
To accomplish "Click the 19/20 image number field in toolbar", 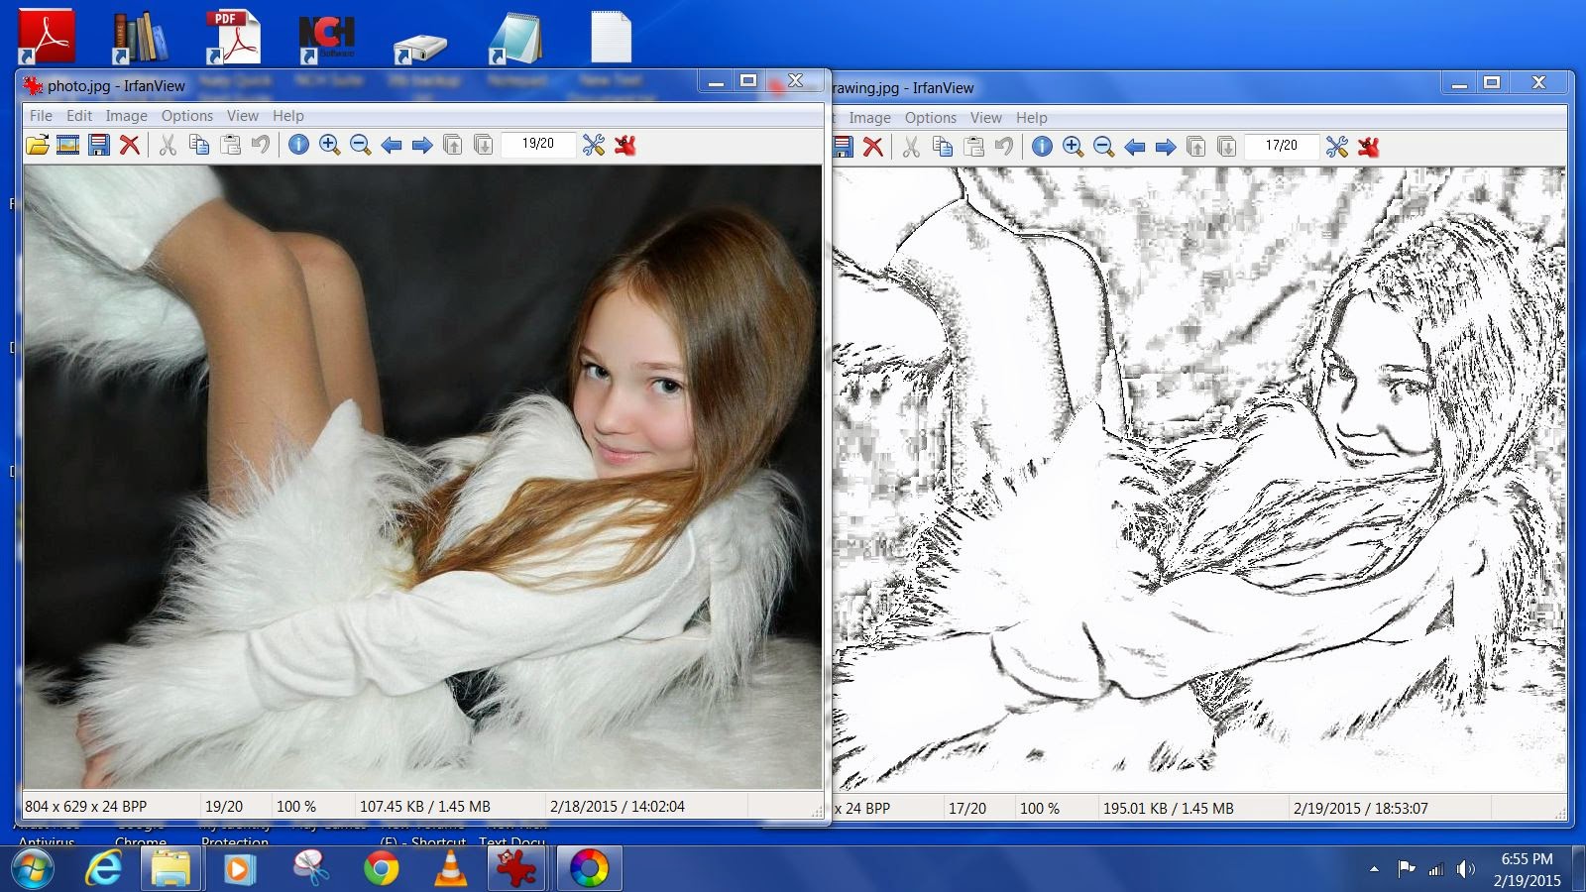I will click(538, 144).
